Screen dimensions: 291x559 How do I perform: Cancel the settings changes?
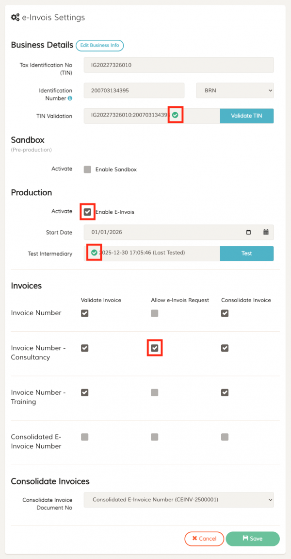click(204, 539)
